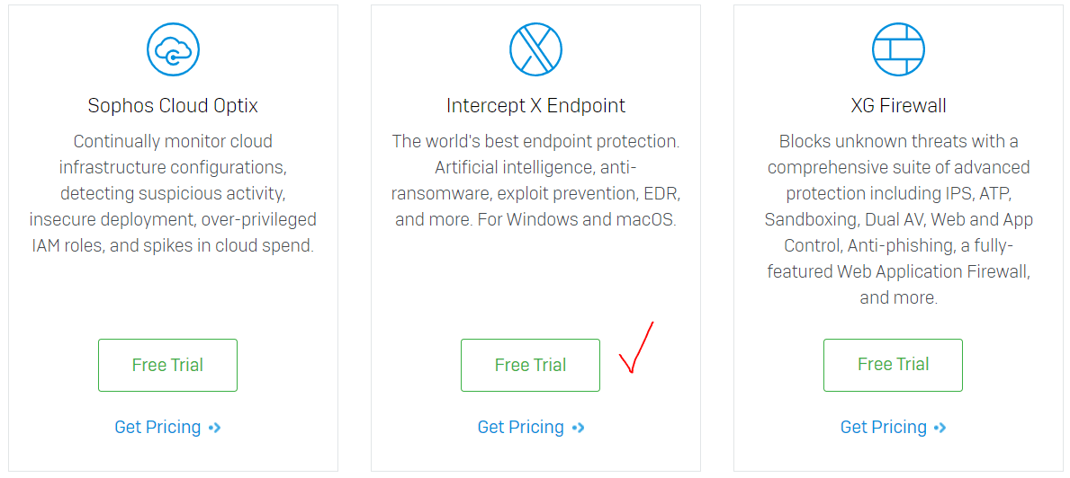Click the XG Firewall brick wall icon
This screenshot has width=1070, height=478.
tap(898, 49)
